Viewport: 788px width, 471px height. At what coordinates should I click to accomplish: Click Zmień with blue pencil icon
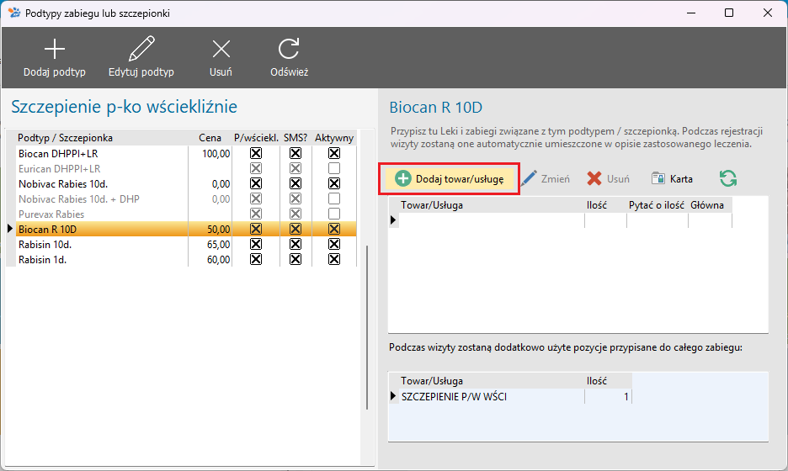tap(546, 179)
